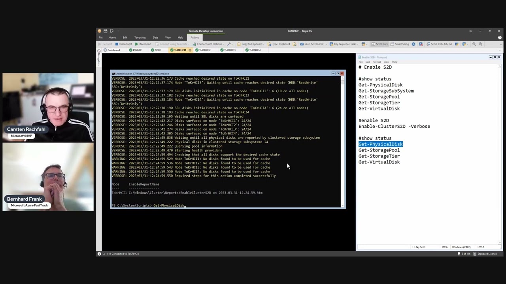Open Notepad Edit menu
Screen dimensions: 506x284
coord(368,62)
